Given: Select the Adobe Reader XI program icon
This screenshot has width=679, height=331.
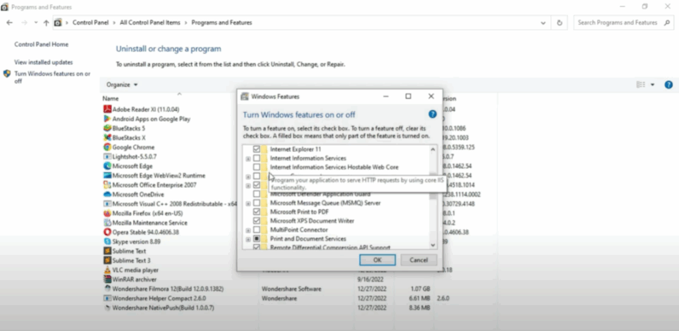Looking at the screenshot, I should pyautogui.click(x=107, y=109).
